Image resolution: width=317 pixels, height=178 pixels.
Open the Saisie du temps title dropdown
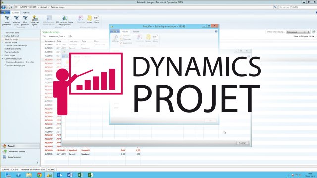(61, 32)
